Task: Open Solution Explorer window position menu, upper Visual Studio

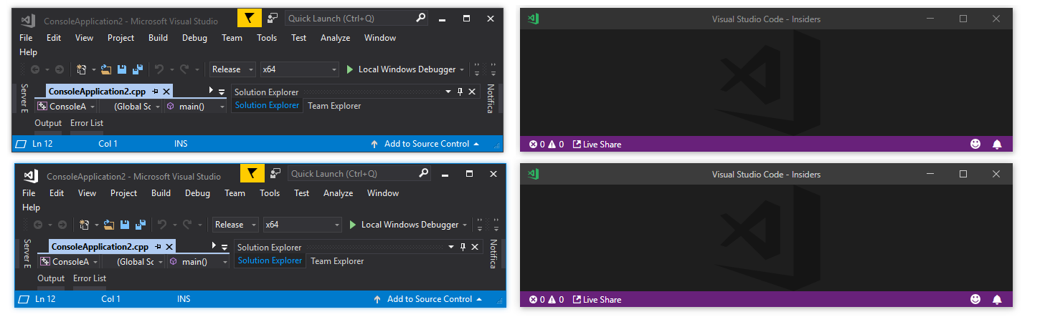Action: [448, 92]
